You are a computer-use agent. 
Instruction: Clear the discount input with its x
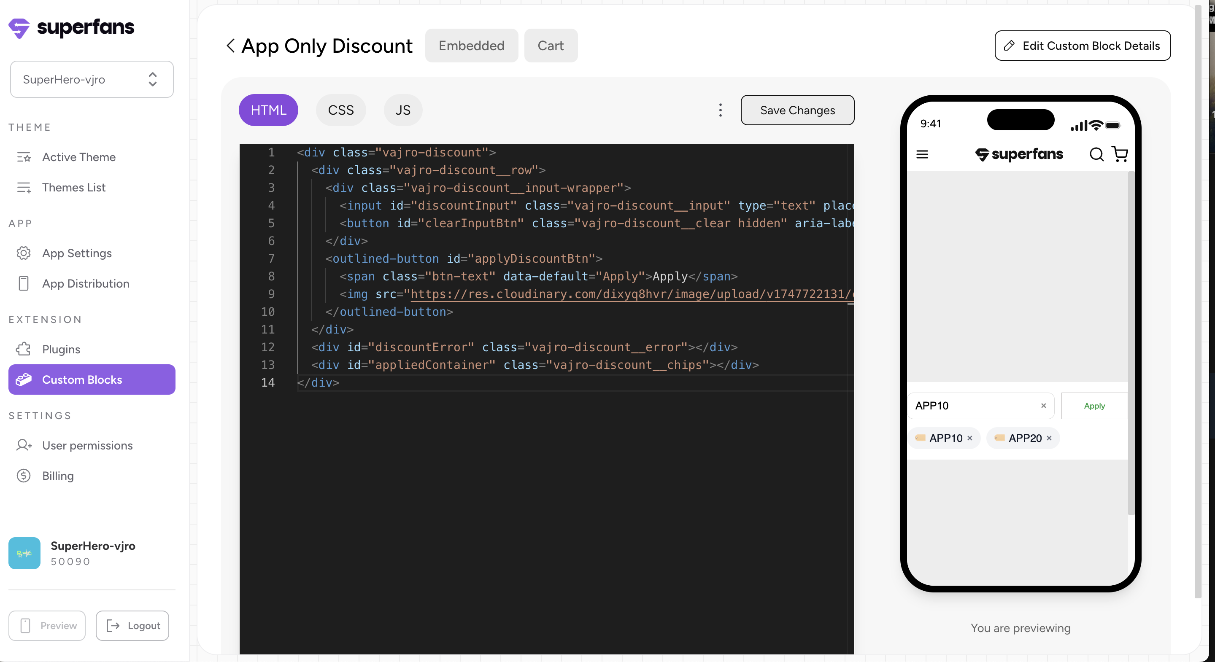1043,406
